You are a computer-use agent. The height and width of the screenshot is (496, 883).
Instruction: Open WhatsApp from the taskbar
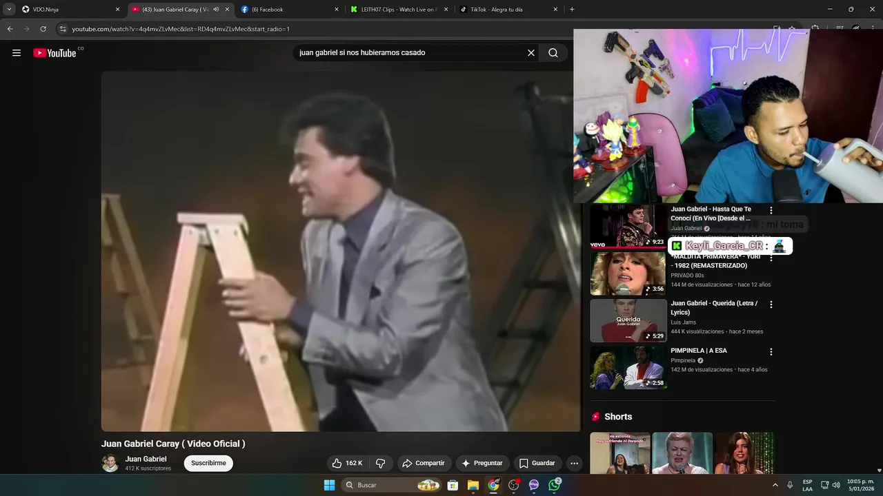[x=555, y=485]
